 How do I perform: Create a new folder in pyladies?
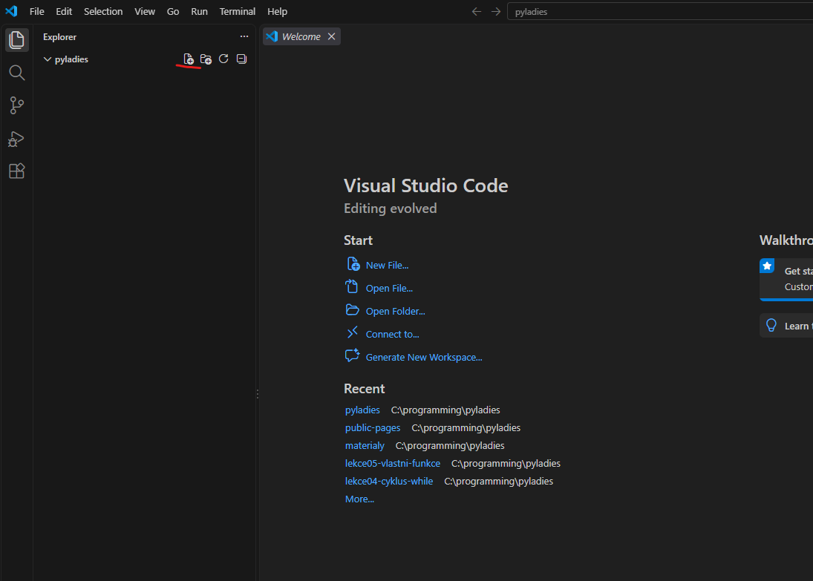coord(206,59)
